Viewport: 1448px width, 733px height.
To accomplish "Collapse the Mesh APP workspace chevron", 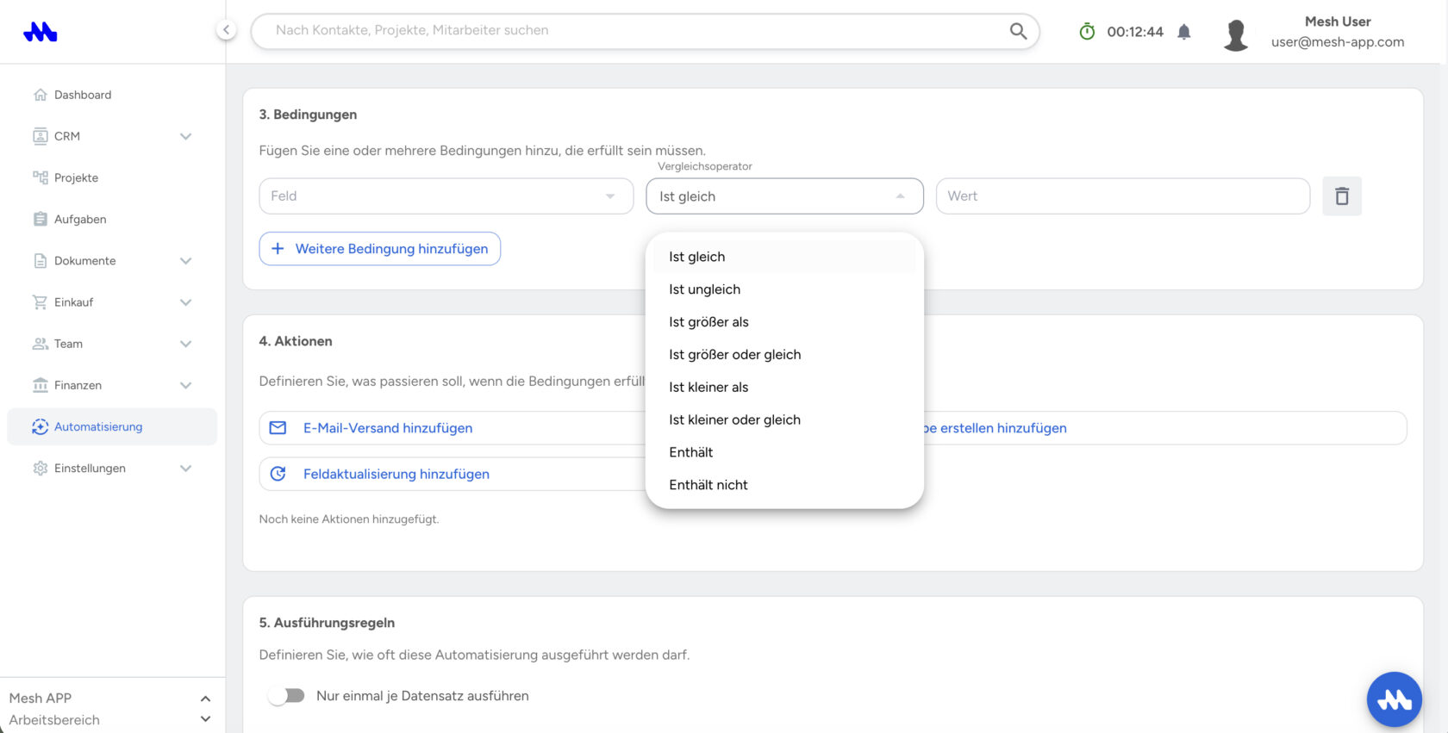I will [205, 699].
